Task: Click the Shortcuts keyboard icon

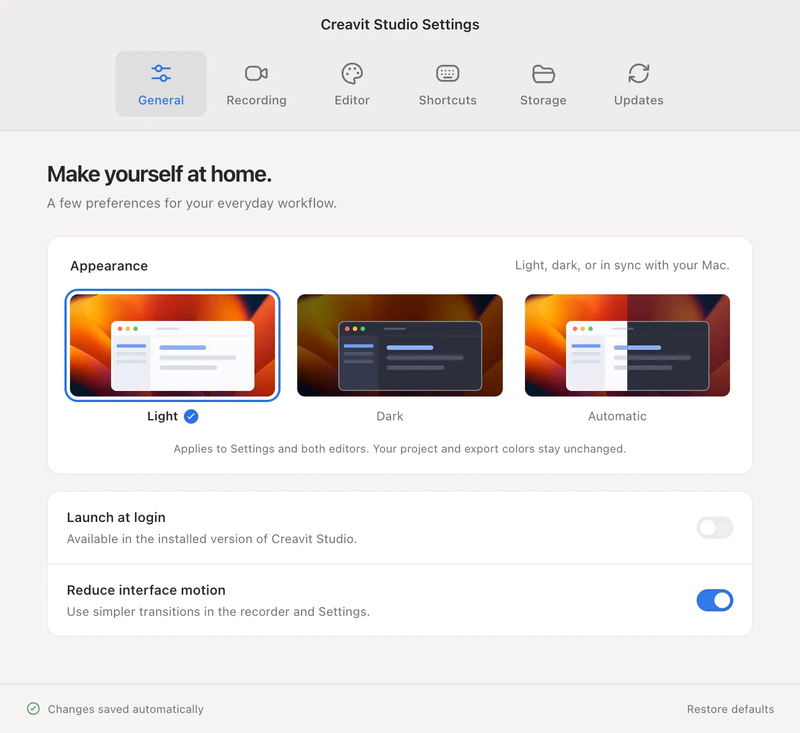Action: pyautogui.click(x=448, y=73)
